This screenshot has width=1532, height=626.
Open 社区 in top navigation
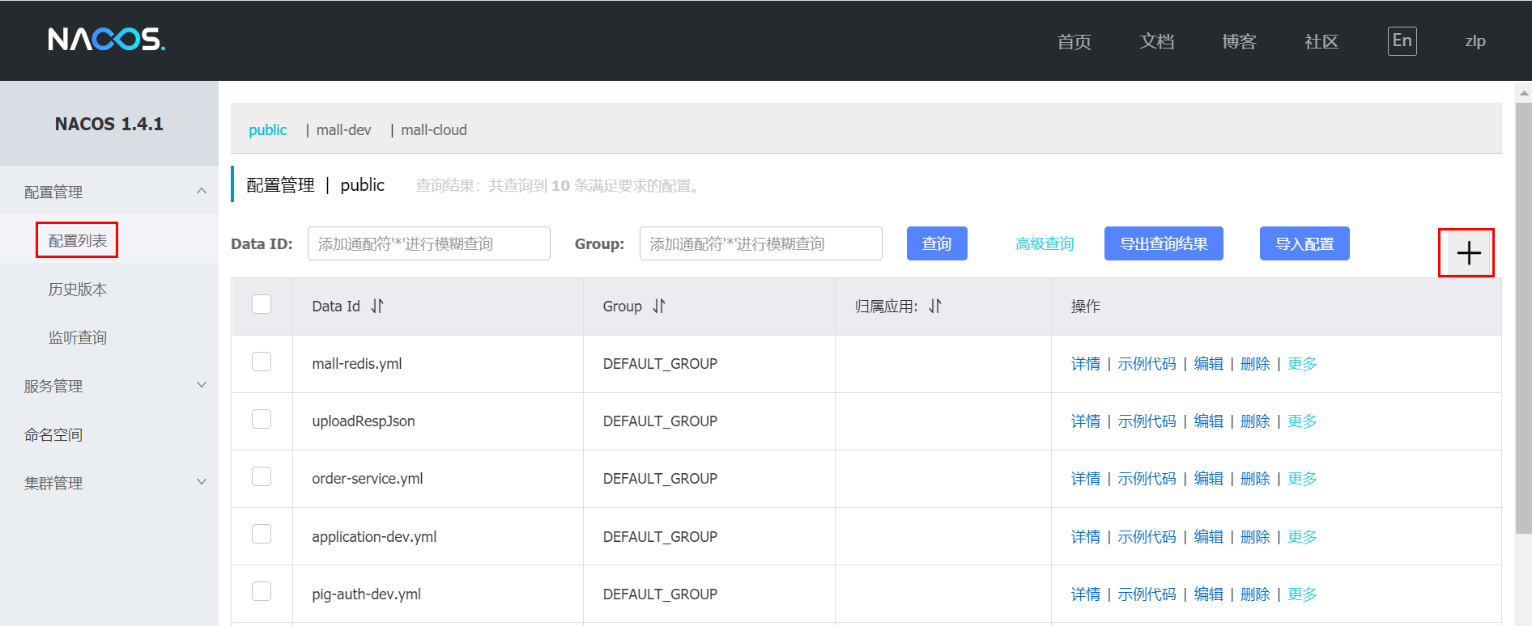1321,41
